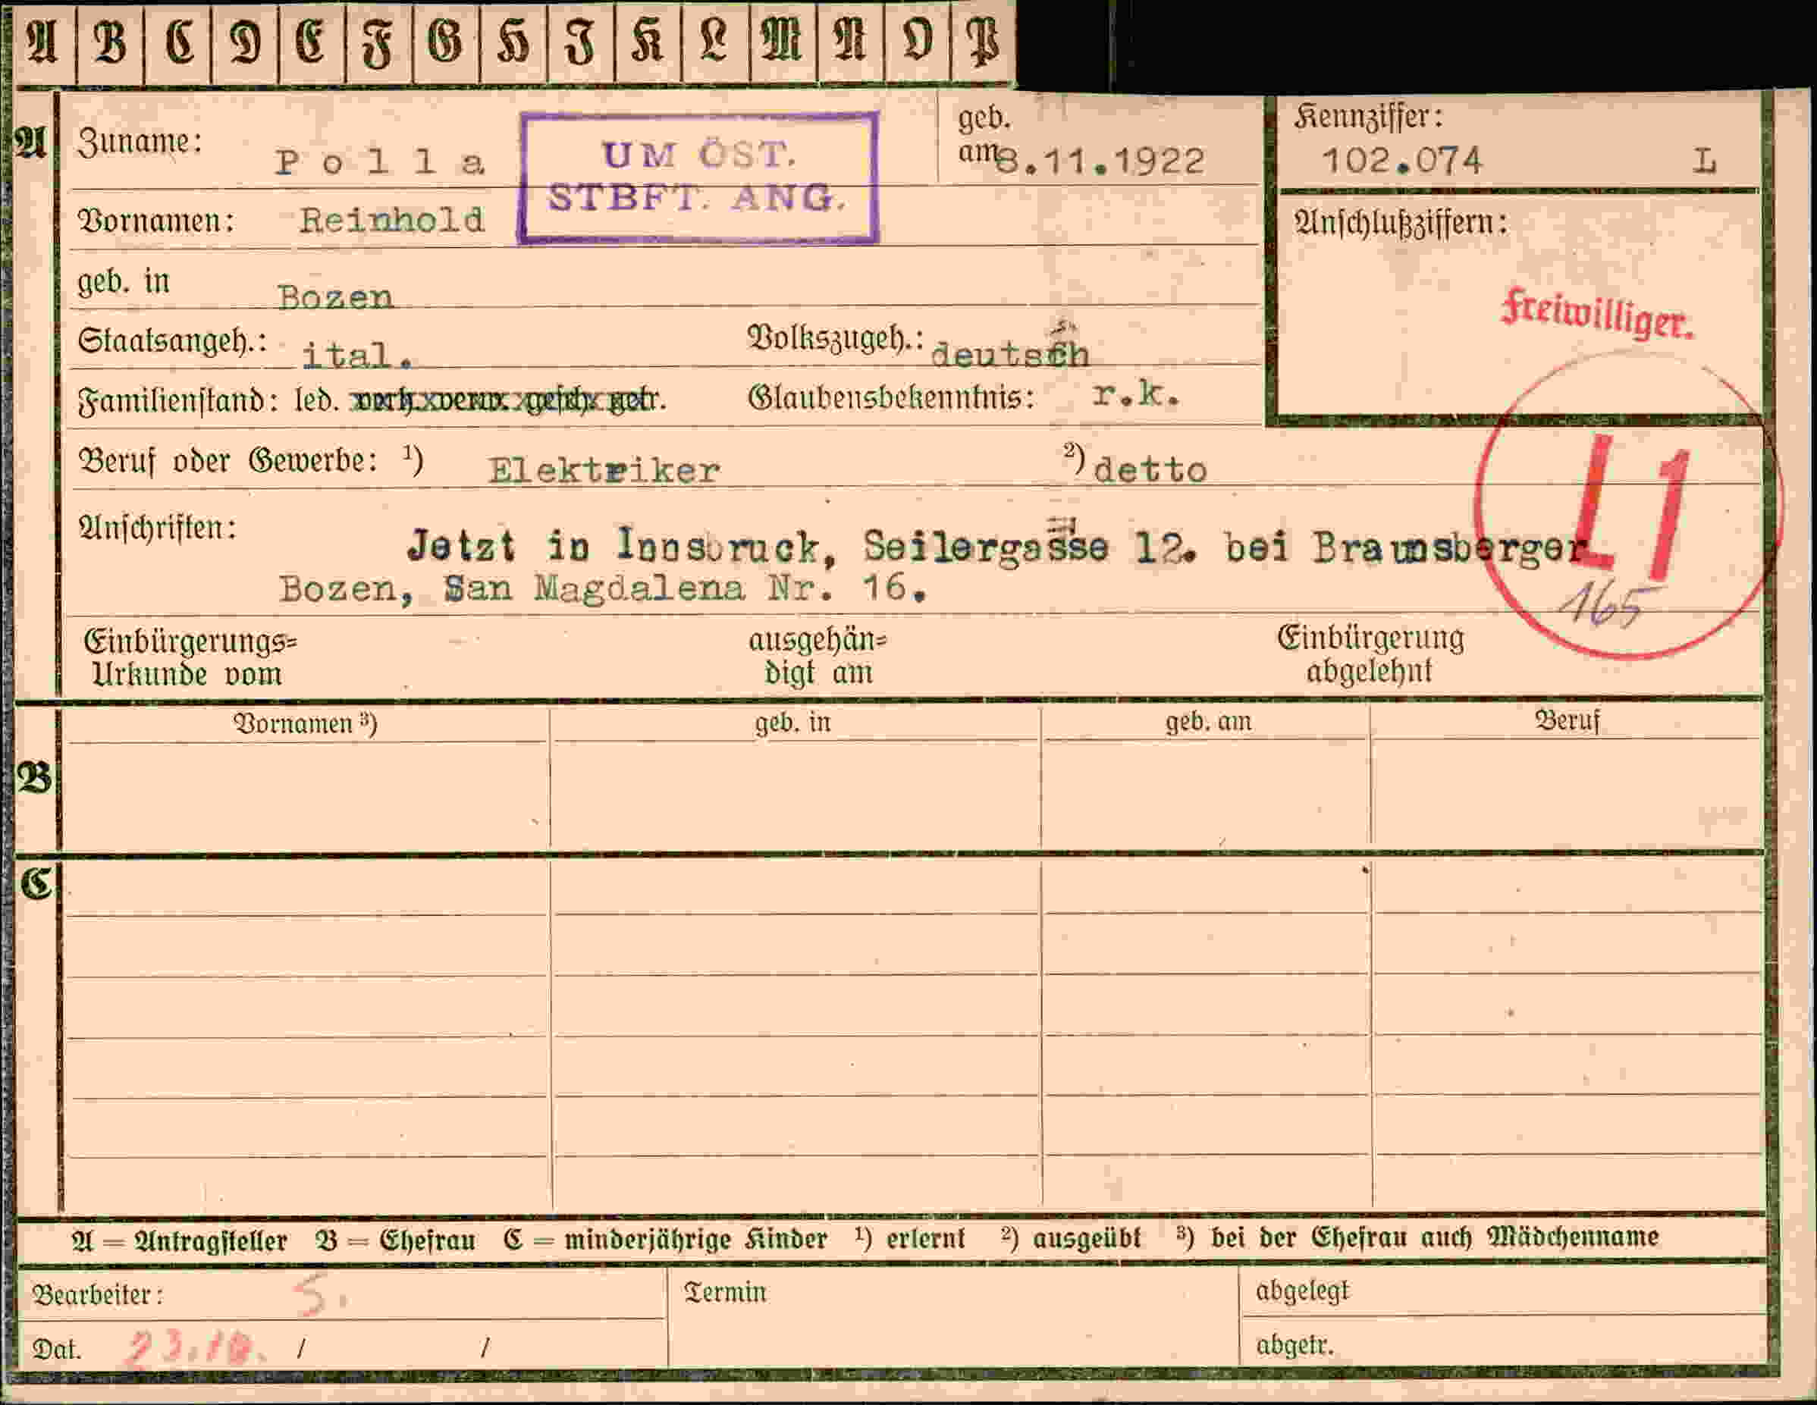1817x1405 pixels.
Task: Click the 'ausgehändigt am' label
Action: 819,656
